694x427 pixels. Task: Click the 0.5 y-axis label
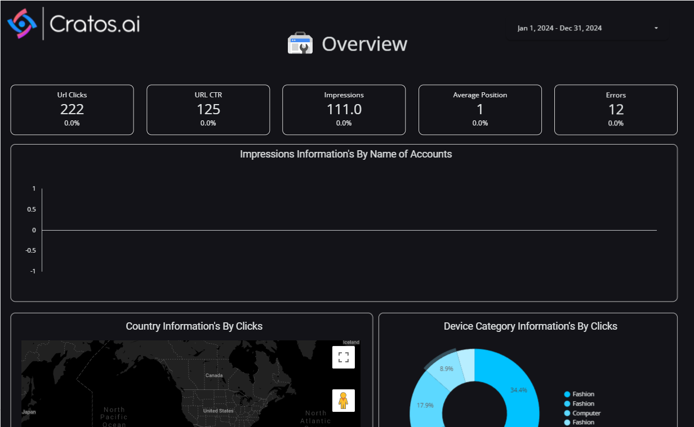pyautogui.click(x=32, y=209)
